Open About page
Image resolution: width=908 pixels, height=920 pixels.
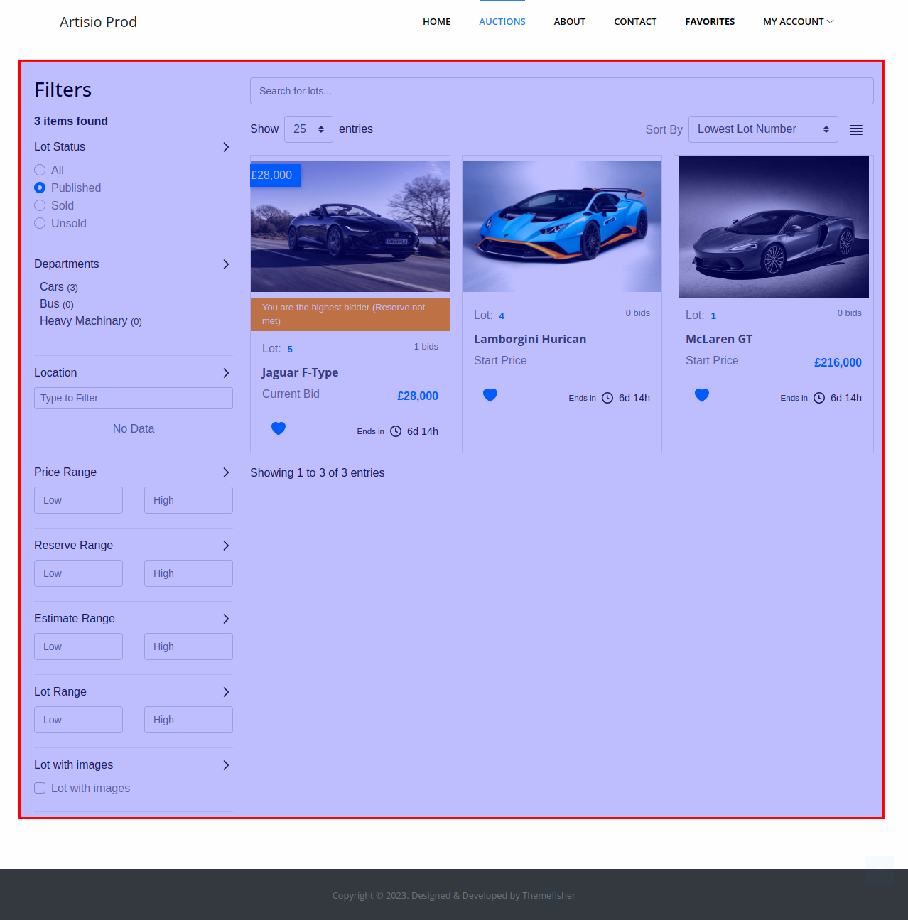click(570, 22)
